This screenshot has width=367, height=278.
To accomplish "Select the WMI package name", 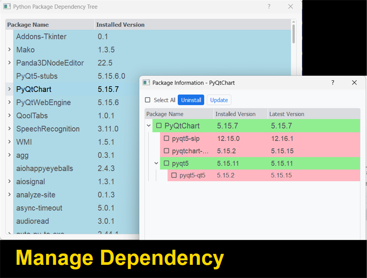I will click(x=24, y=142).
